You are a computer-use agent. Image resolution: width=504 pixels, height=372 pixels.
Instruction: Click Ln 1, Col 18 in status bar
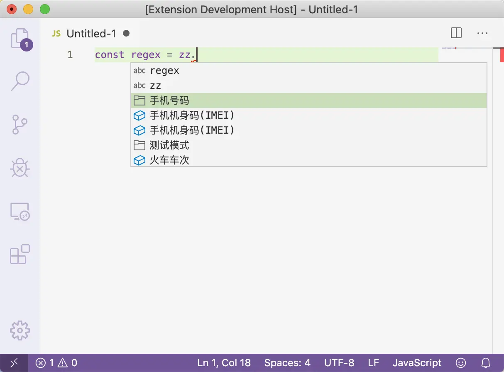point(224,363)
